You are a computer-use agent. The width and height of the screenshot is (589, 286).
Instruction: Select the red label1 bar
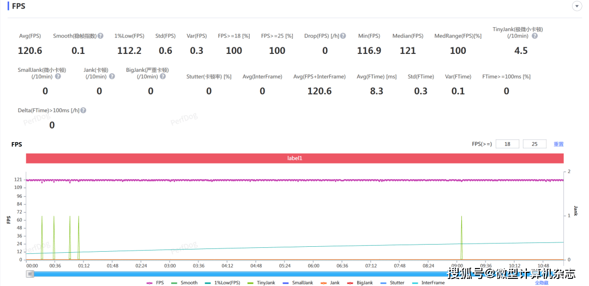pyautogui.click(x=294, y=158)
